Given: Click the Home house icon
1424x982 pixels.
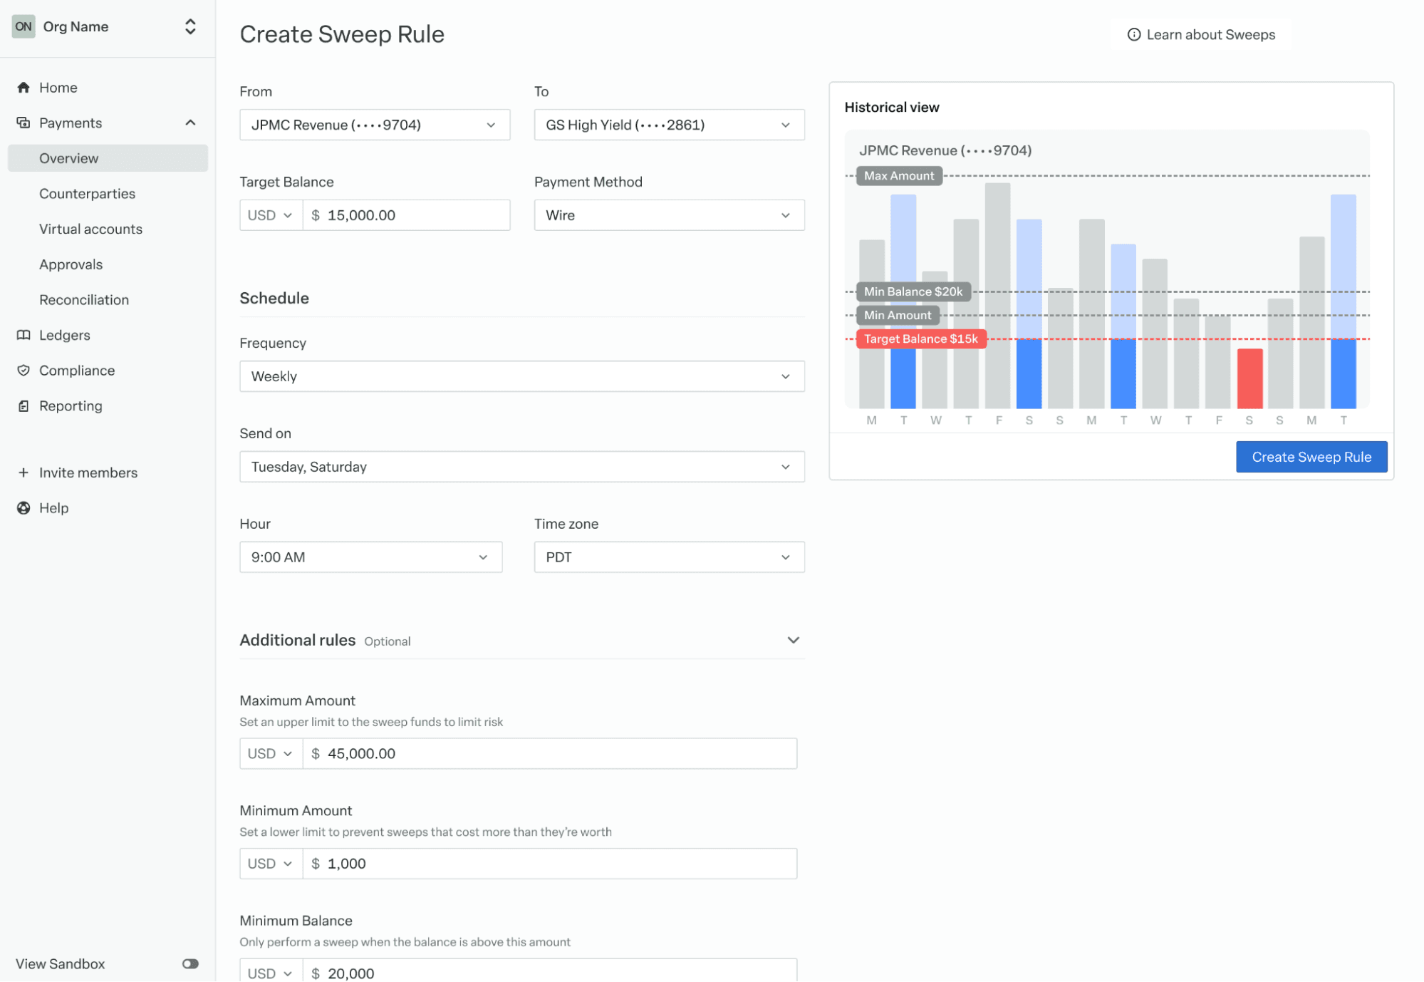Looking at the screenshot, I should click(x=24, y=88).
